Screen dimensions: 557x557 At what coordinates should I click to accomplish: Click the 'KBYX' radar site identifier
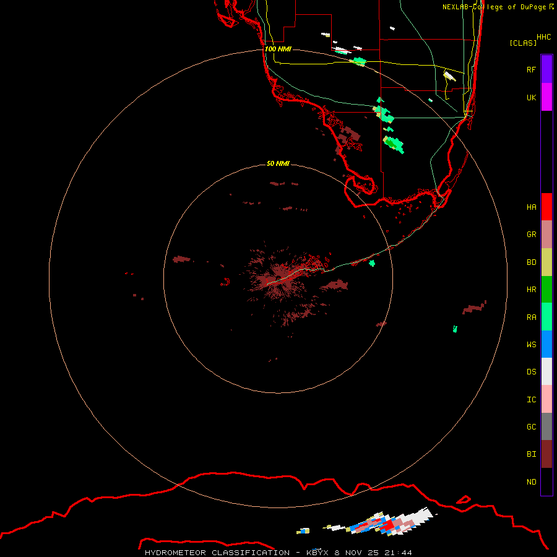click(317, 553)
